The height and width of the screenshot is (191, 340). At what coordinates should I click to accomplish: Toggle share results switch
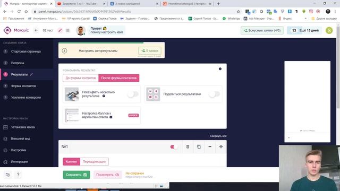214,94
